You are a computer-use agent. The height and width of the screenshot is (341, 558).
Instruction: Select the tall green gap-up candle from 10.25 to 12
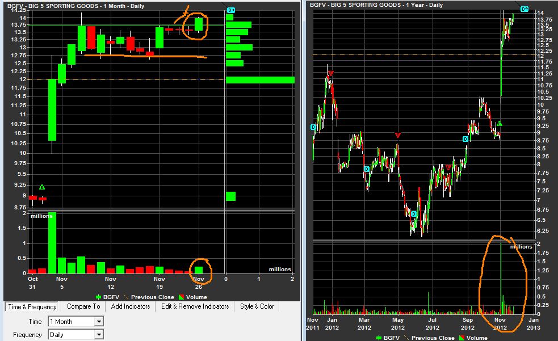coord(52,110)
